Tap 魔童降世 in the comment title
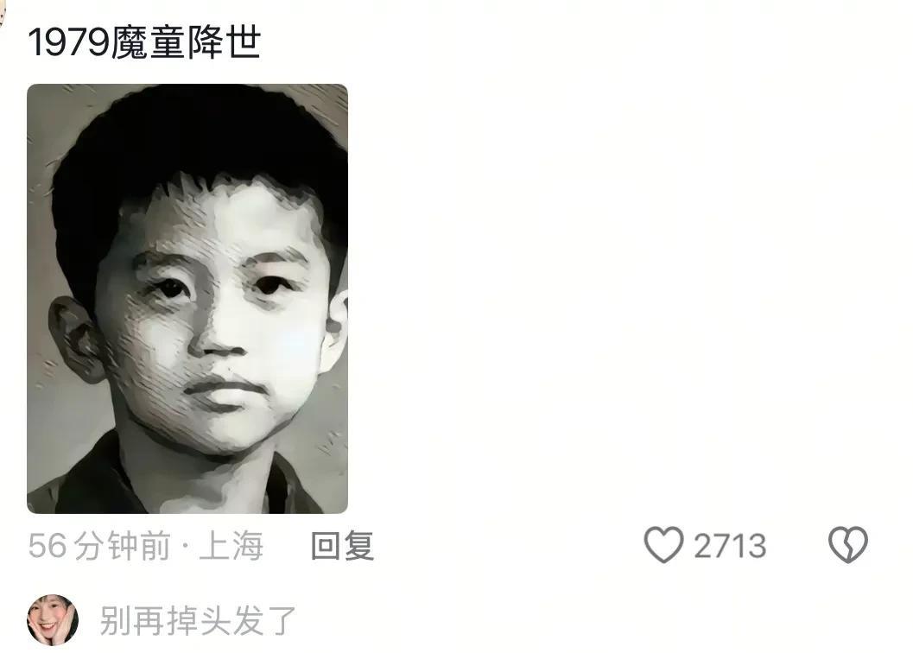 185,42
